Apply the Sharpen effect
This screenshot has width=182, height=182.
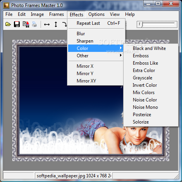pyautogui.click(x=96, y=41)
